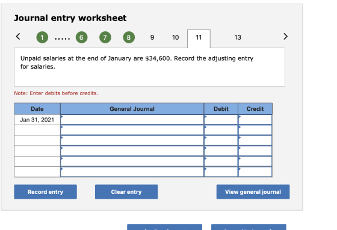Click fourth row Debit amount field
337x230 pixels.
tap(221, 151)
